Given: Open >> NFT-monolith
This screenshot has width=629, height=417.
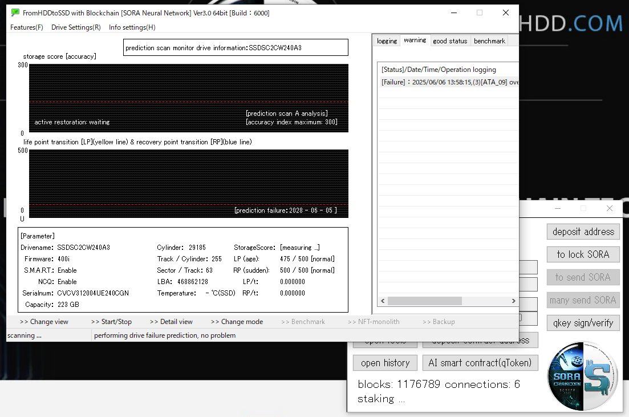Looking at the screenshot, I should pyautogui.click(x=374, y=322).
